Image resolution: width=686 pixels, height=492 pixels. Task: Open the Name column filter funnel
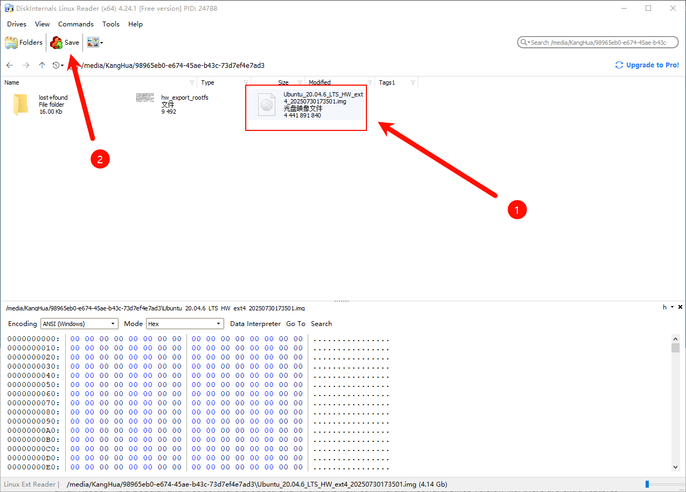click(192, 82)
